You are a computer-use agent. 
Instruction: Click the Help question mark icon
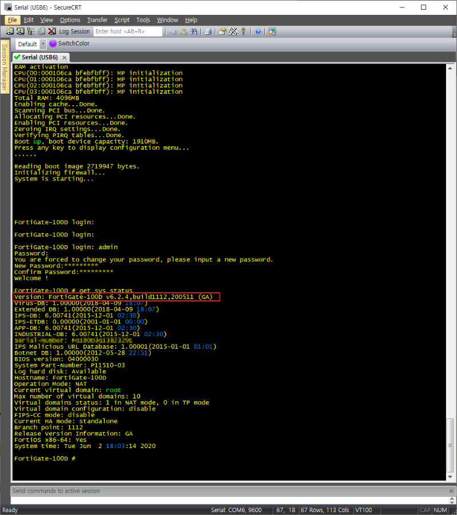pyautogui.click(x=258, y=31)
